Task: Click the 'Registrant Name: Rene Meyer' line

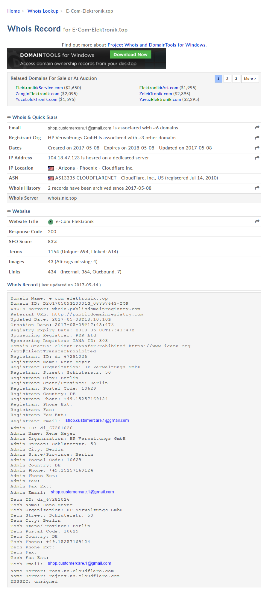Action: [x=50, y=362]
